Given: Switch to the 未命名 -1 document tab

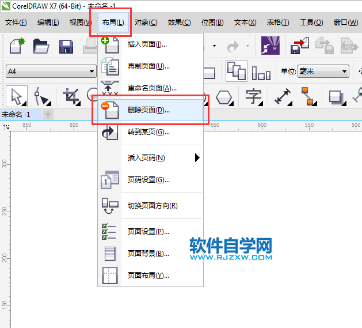Looking at the screenshot, I should pyautogui.click(x=21, y=115).
